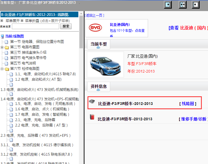208x164 pixels.
Task: Open the 比亚迪(国内) manufacturer link
Action: click(120, 25)
